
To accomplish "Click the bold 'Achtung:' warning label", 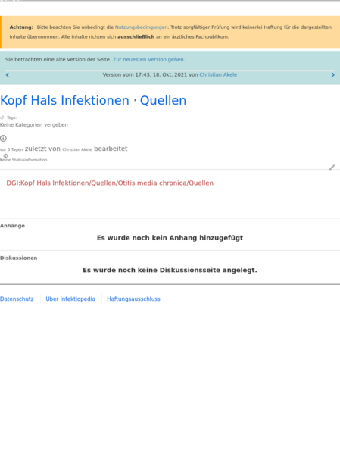I will (x=21, y=27).
